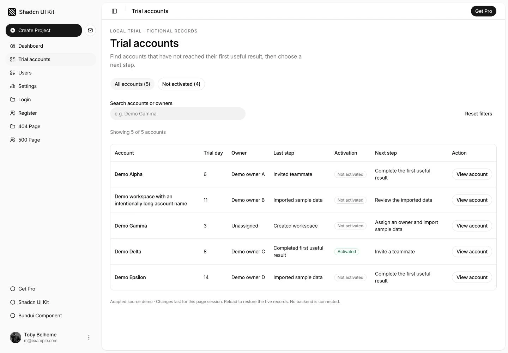Click the Users list icon in sidebar
The image size is (508, 353).
tap(13, 73)
